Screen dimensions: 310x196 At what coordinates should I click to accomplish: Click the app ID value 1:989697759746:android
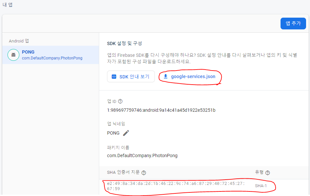[161, 110]
